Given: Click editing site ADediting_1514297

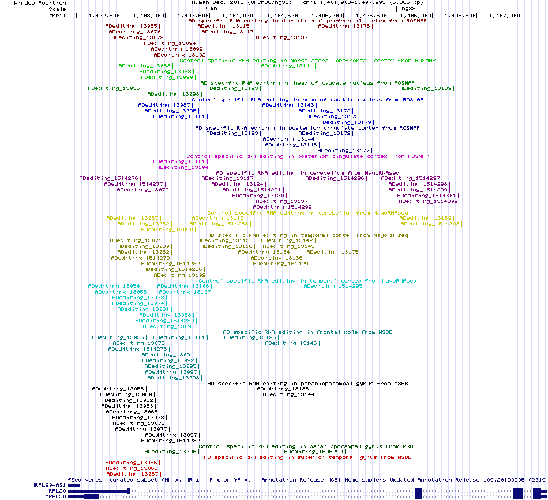Looking at the screenshot, I should 412,179.
